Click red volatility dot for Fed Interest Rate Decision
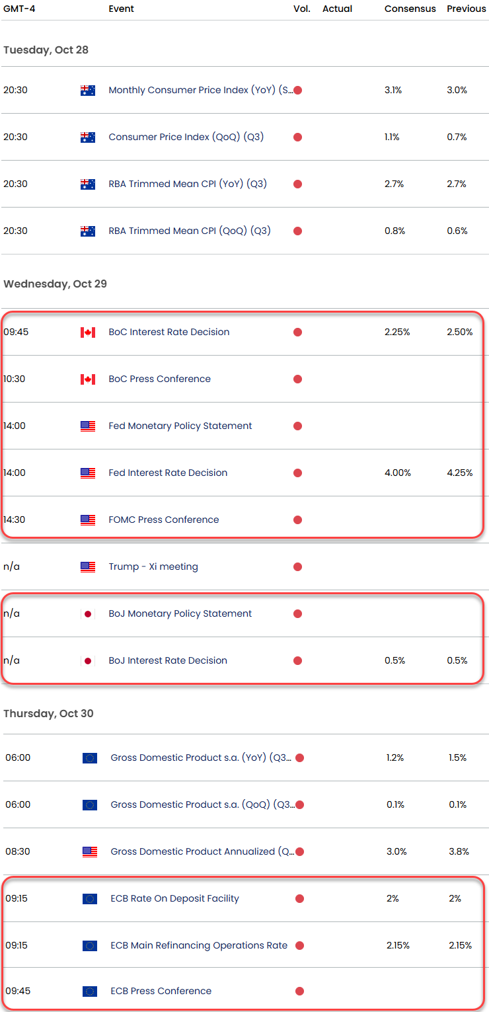489x1012 pixels. (297, 473)
